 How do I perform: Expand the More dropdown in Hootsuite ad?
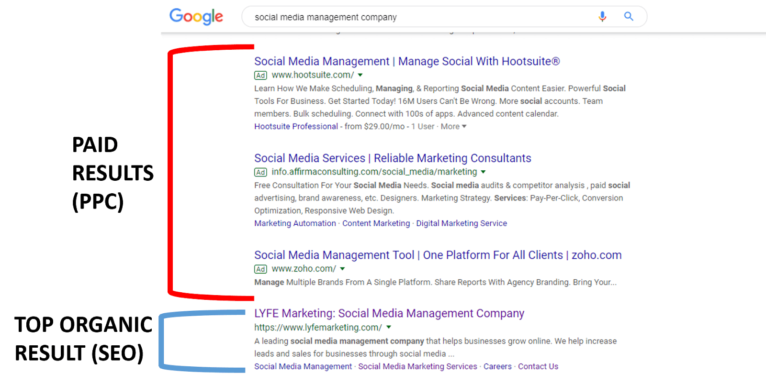coord(453,126)
